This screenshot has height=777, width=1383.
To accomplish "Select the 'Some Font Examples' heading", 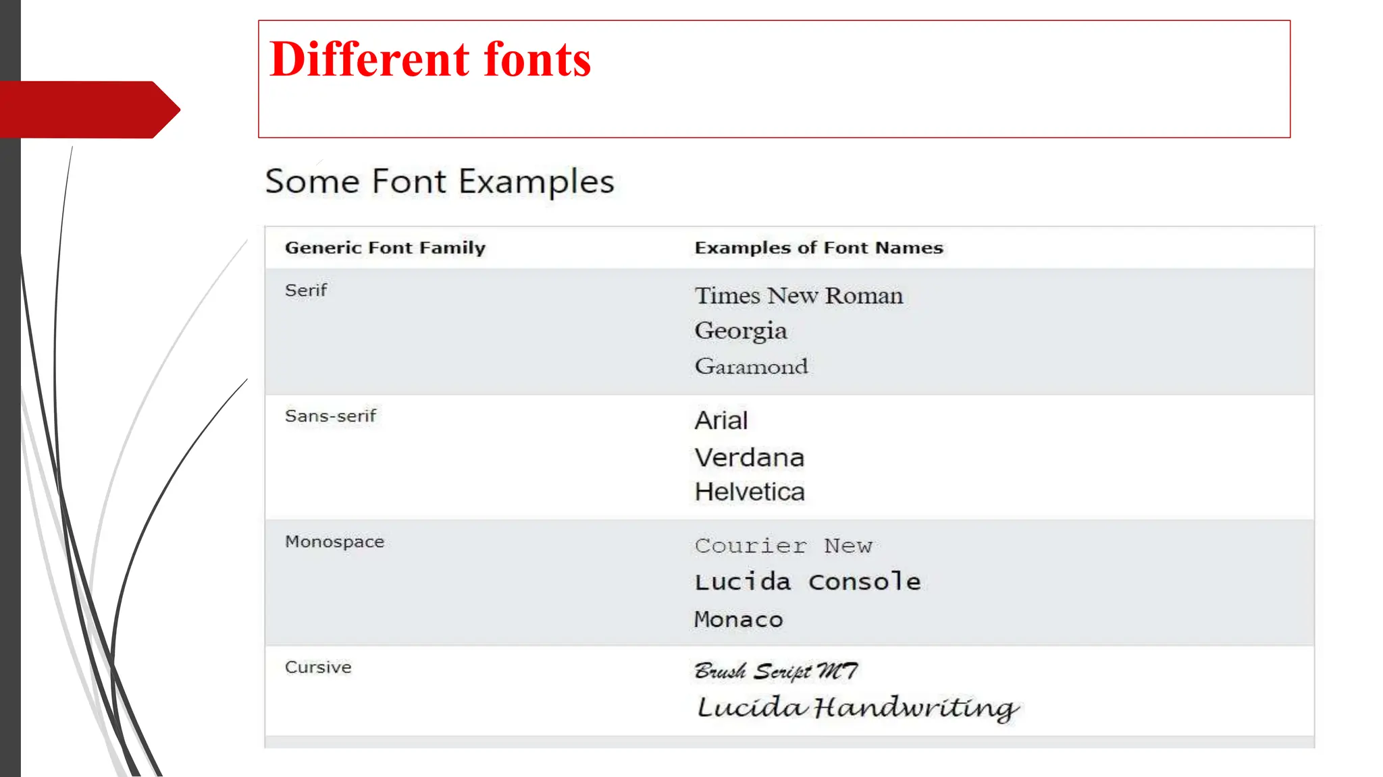I will [x=440, y=181].
